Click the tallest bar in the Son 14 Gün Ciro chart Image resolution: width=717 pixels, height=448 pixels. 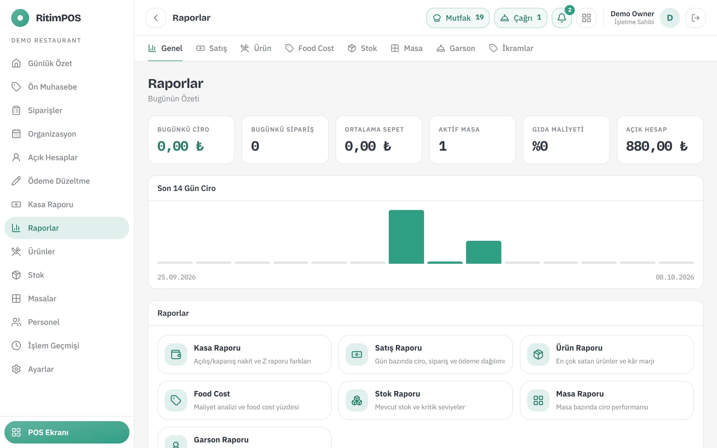[406, 237]
